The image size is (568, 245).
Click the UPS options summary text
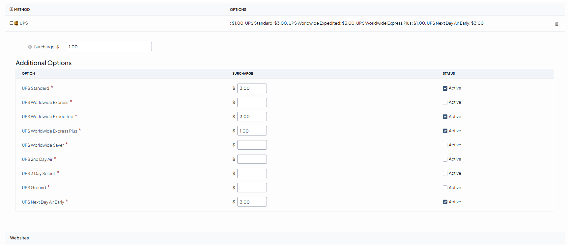tap(357, 23)
